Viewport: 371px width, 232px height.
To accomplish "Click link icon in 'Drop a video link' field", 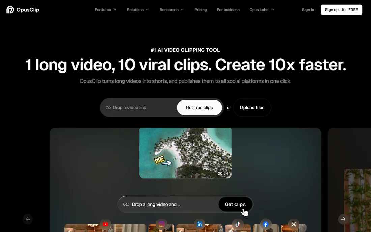I will point(108,108).
